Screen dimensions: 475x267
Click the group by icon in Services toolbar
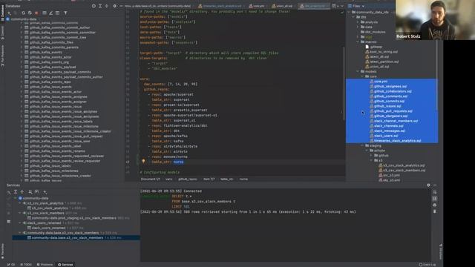tap(30, 192)
